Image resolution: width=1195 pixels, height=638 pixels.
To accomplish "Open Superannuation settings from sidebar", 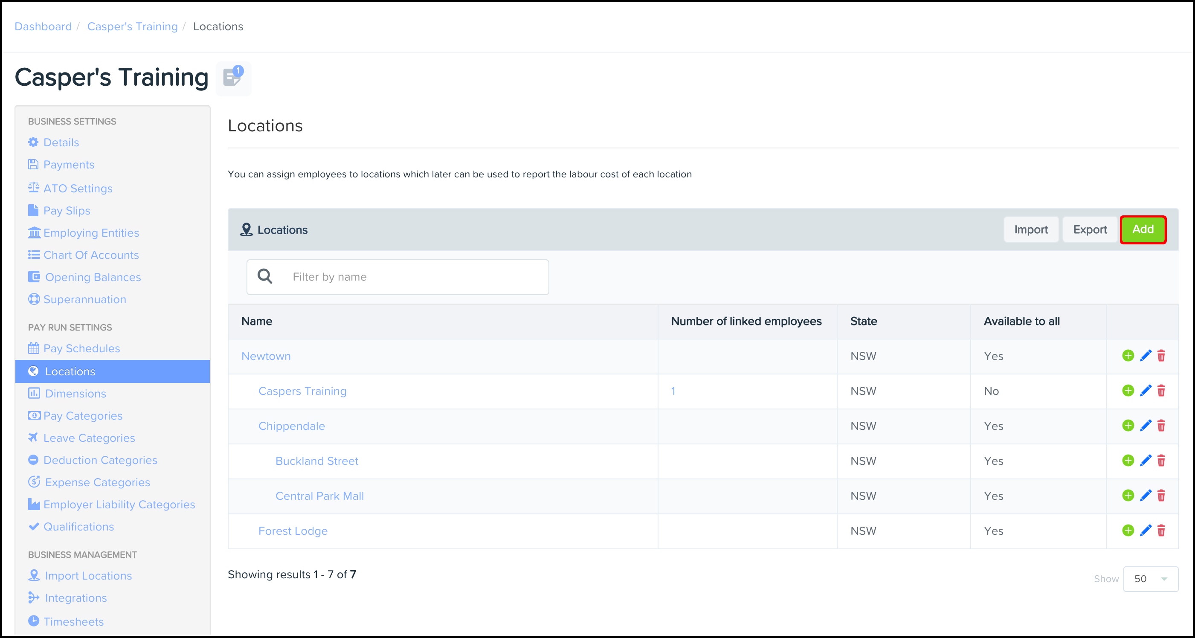I will coord(84,299).
